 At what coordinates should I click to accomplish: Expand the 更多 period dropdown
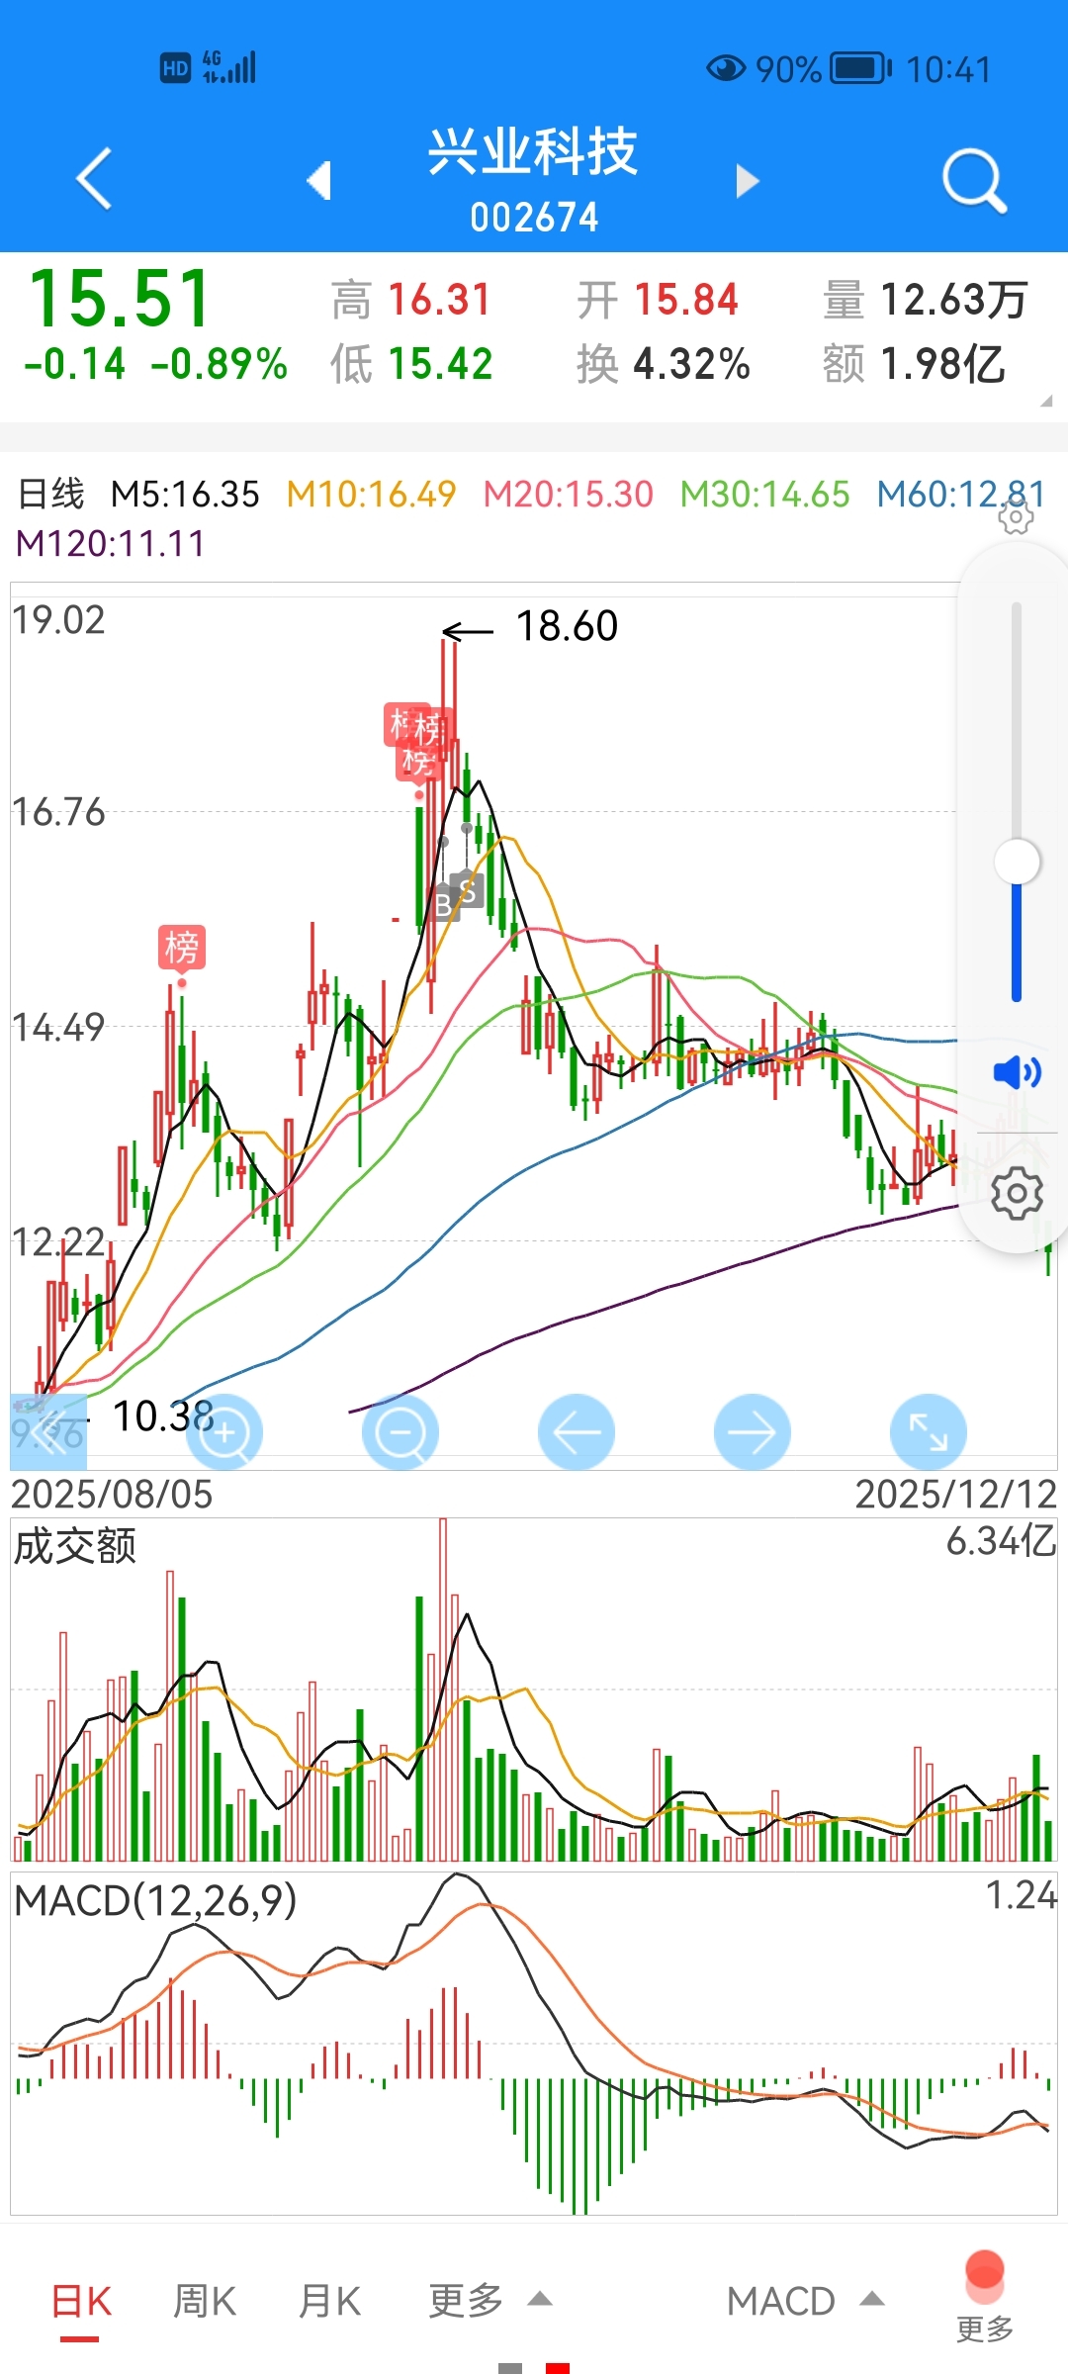(x=489, y=2301)
